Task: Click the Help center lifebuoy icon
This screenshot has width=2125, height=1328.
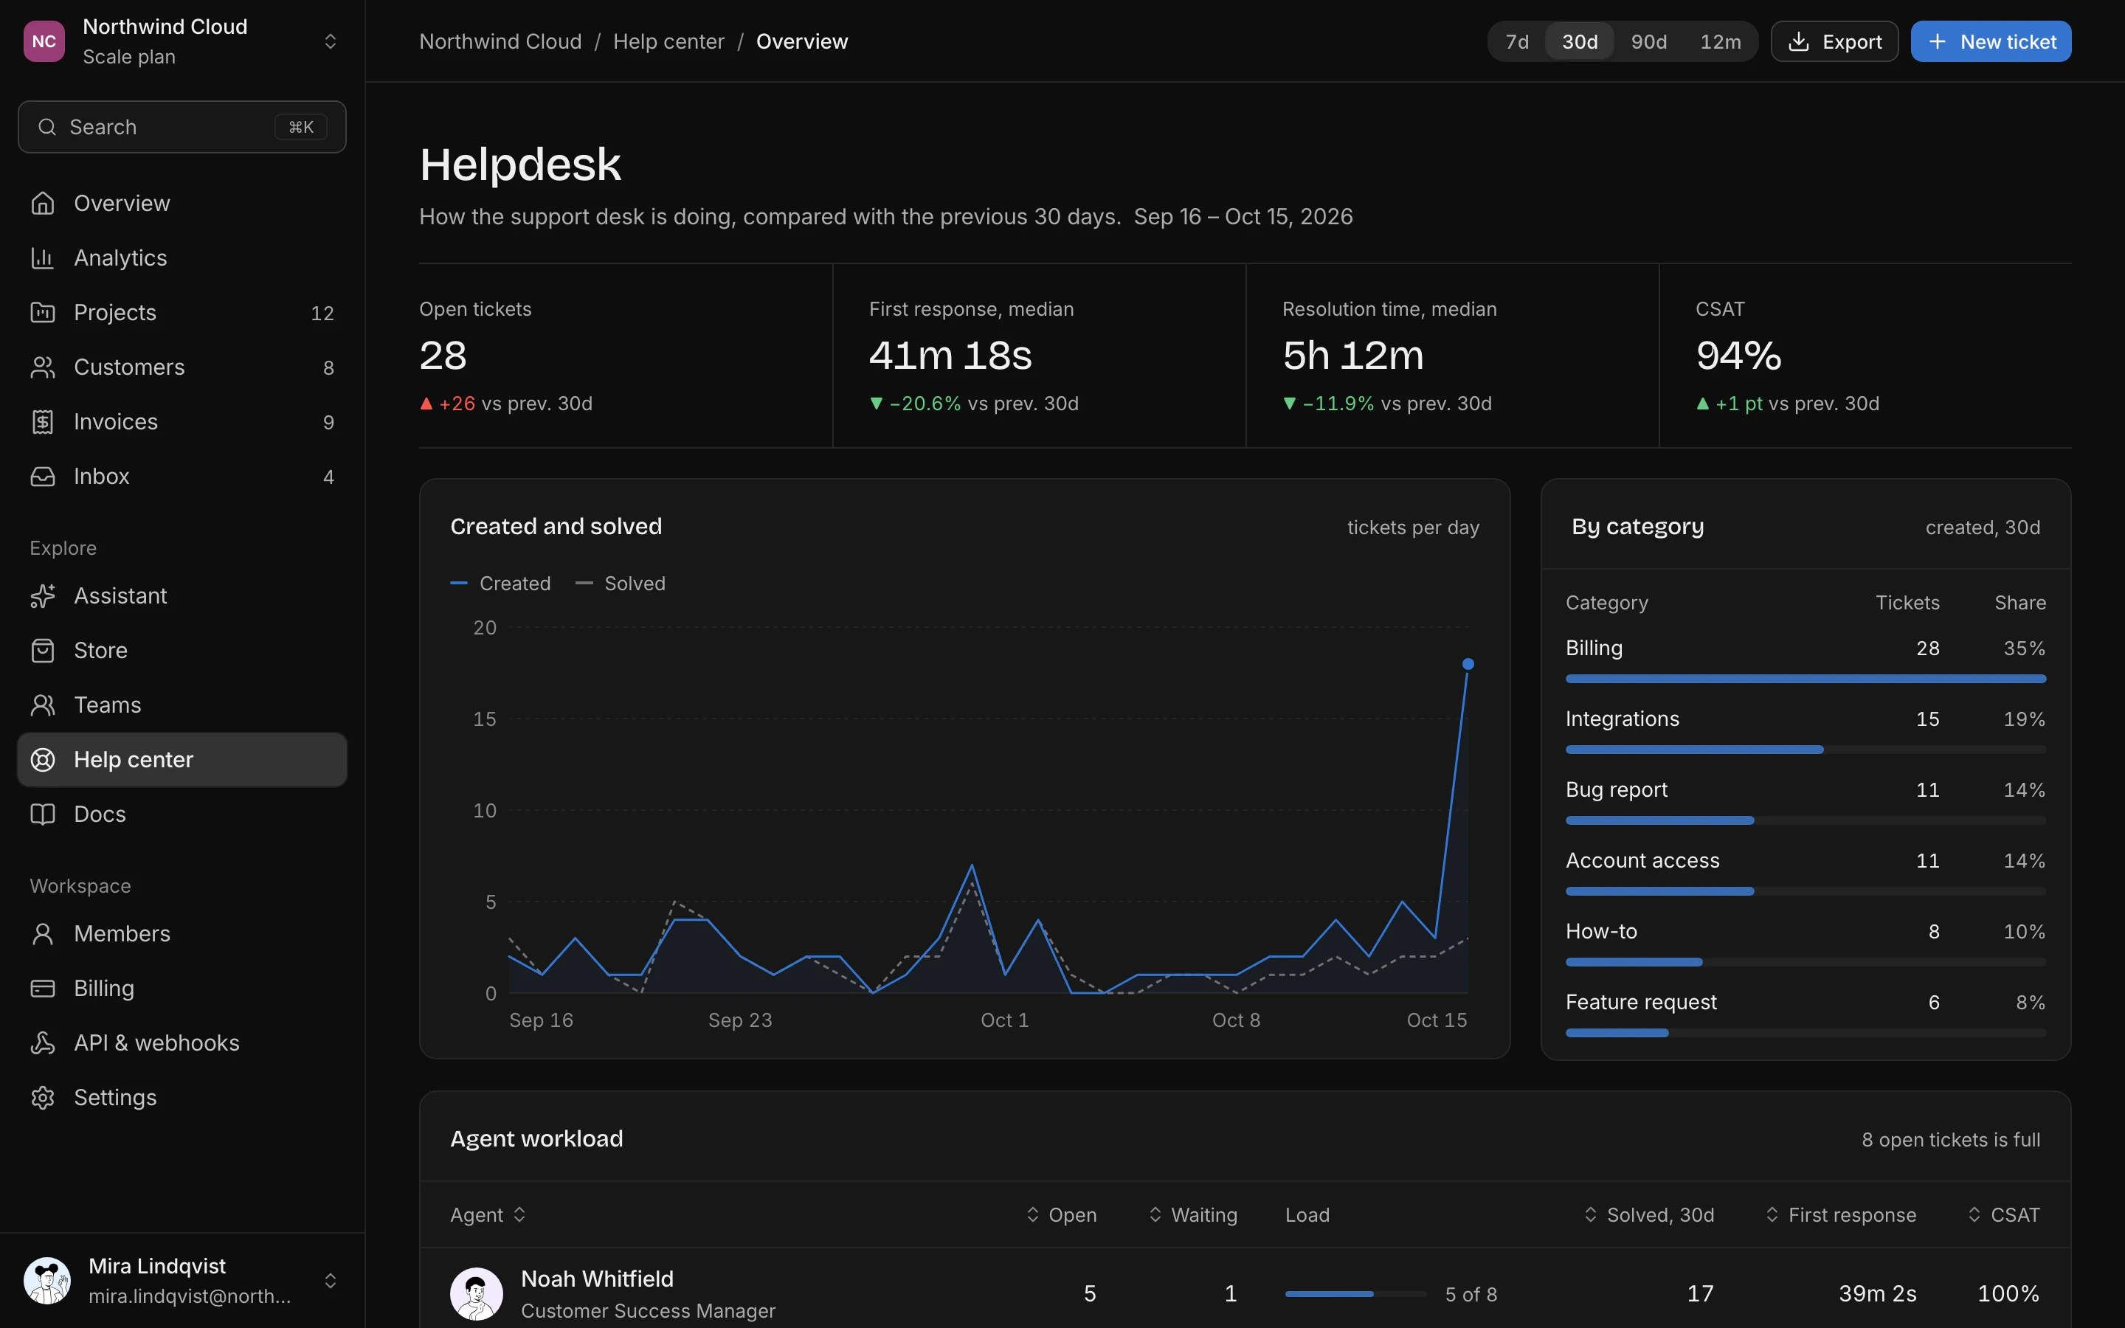Action: [x=42, y=760]
